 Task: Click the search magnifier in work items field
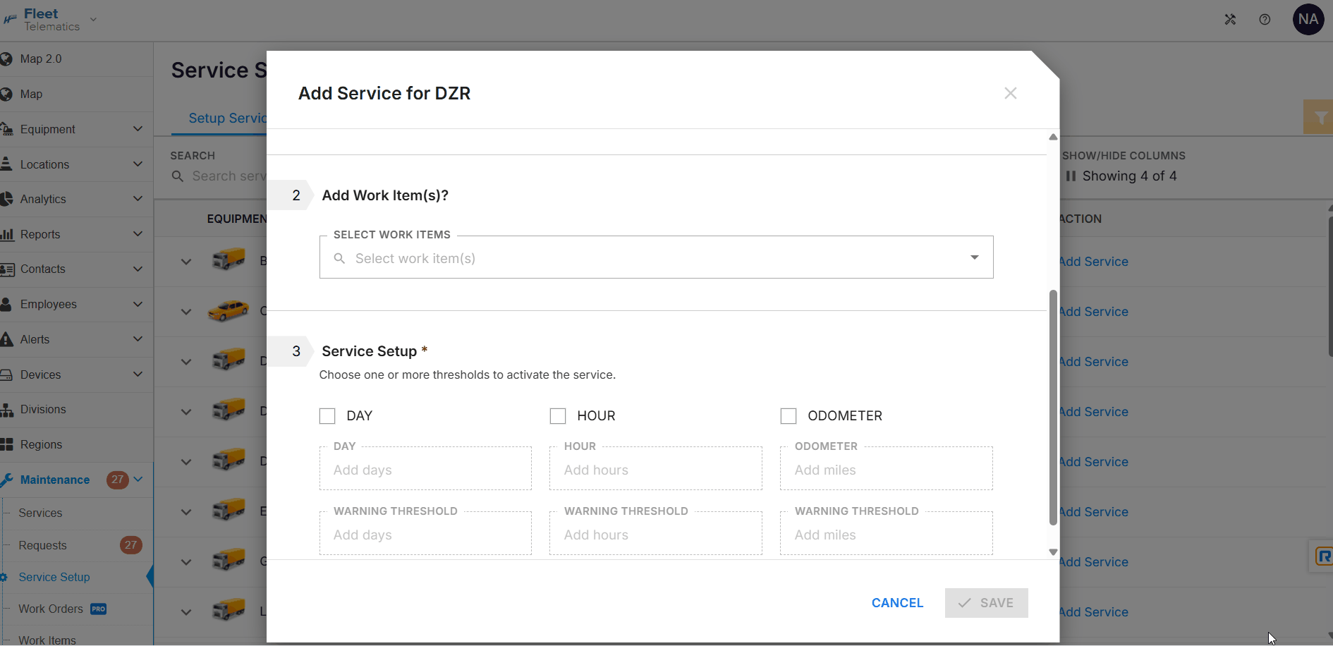point(339,258)
